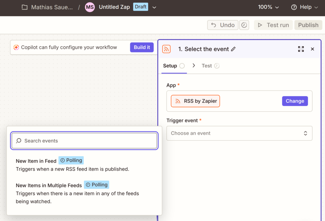Expand the step panel to fullscreen

pyautogui.click(x=301, y=49)
